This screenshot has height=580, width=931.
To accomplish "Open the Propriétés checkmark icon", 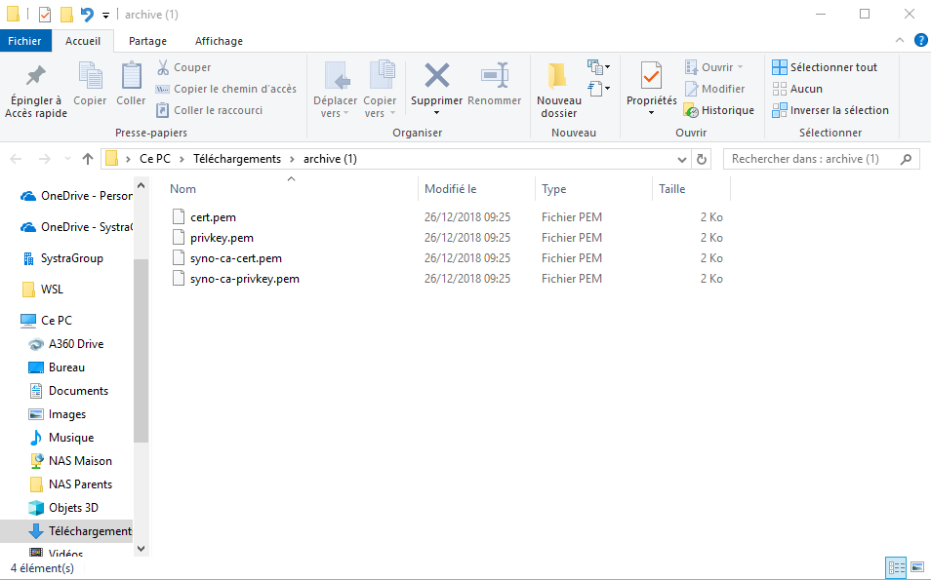I will pyautogui.click(x=651, y=76).
